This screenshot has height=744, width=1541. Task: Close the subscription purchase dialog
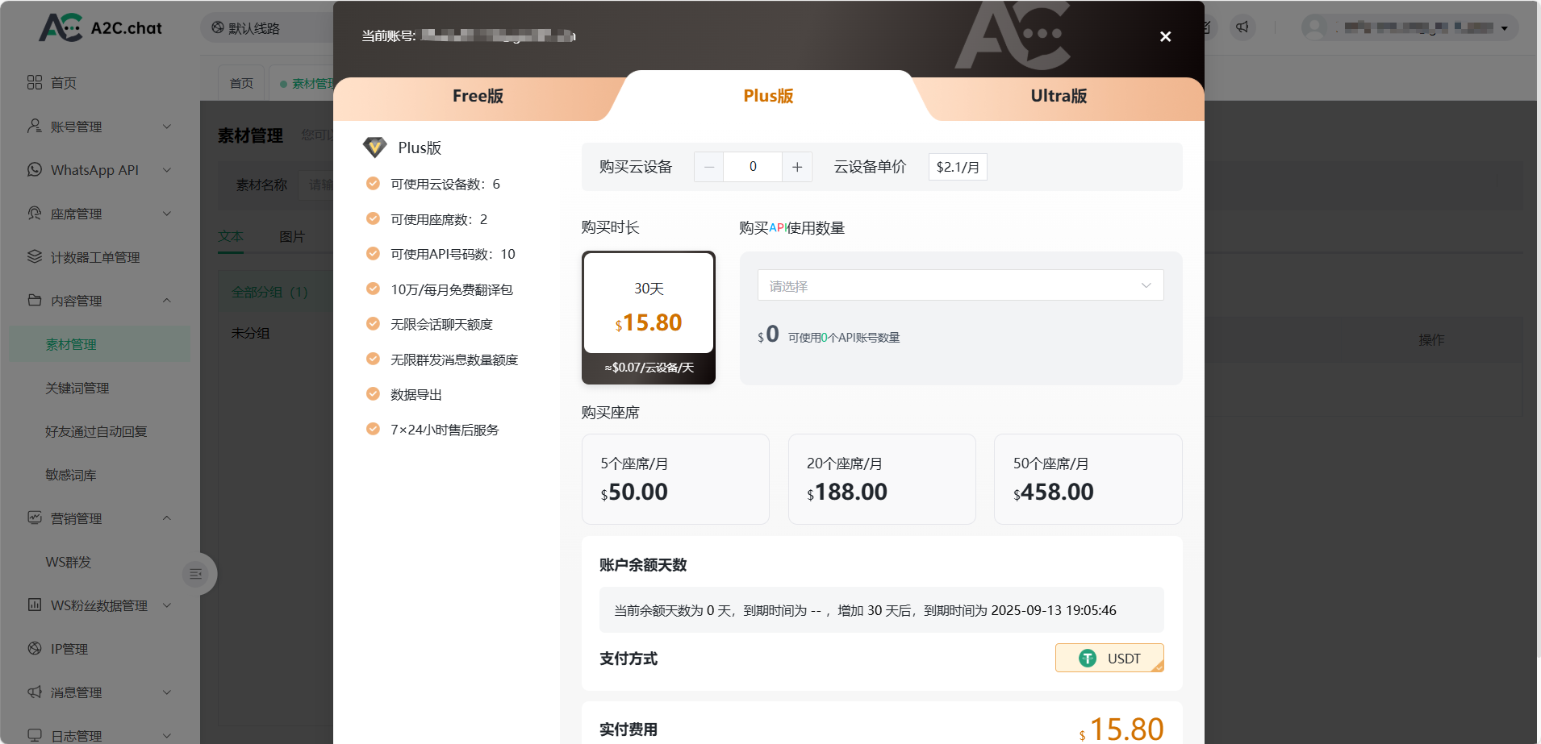[x=1165, y=36]
